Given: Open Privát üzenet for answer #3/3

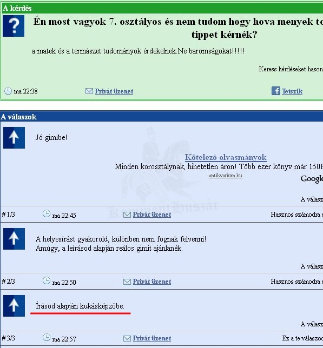Looking at the screenshot, I should tap(152, 338).
